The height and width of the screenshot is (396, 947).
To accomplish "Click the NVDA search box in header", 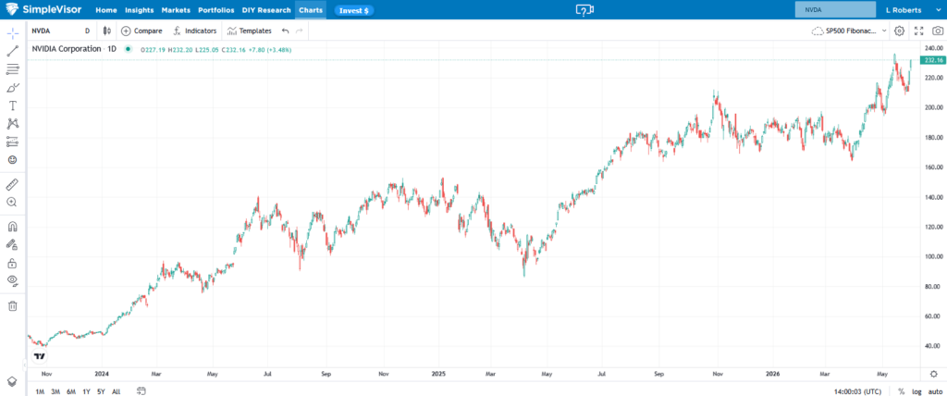I will (835, 9).
